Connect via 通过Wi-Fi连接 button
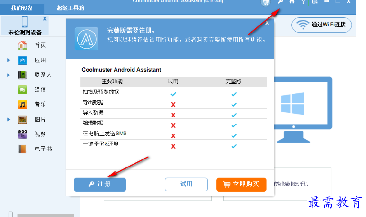 321,25
